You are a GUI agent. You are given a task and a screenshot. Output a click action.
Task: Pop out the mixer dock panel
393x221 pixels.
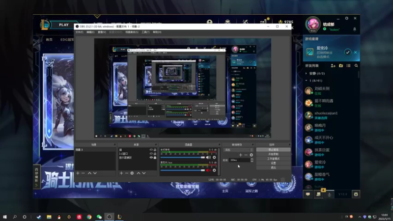coord(219,145)
